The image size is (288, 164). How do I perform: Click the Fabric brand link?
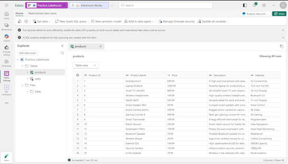pos(19,5)
